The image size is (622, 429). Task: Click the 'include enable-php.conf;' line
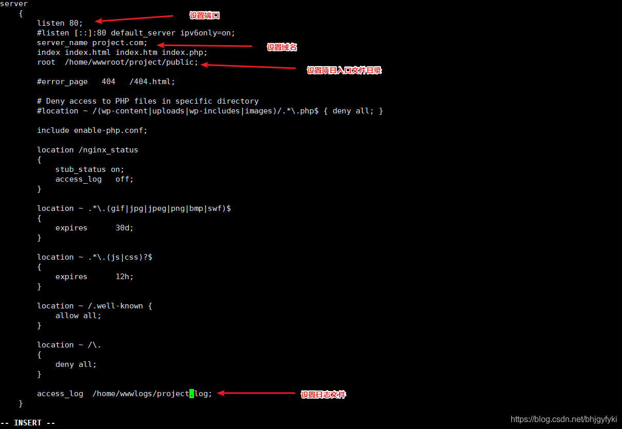coord(92,130)
